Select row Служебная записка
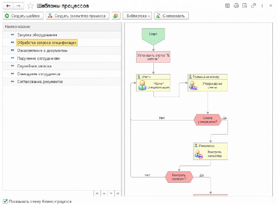Image resolution: width=277 pixels, height=204 pixels. [x=62, y=66]
